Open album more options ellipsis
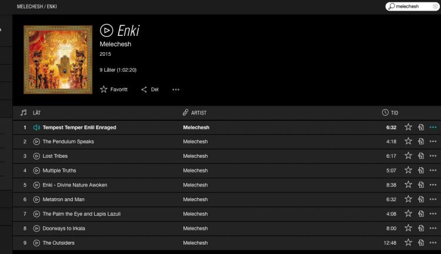This screenshot has width=441, height=254. click(x=176, y=90)
